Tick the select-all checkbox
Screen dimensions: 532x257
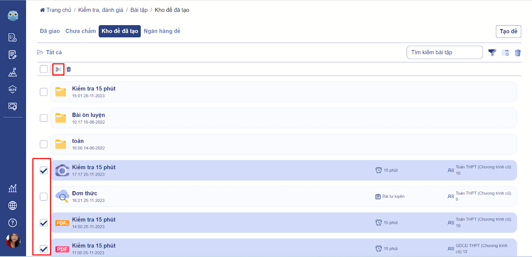44,69
